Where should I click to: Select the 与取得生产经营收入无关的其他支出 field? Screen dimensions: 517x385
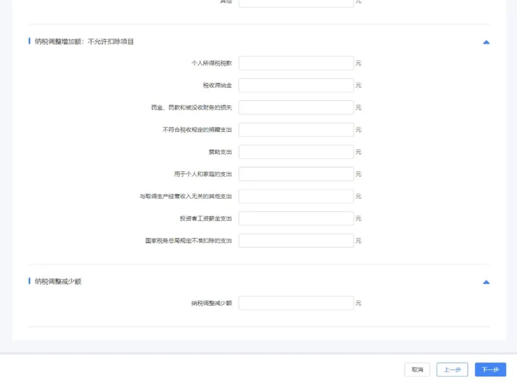pos(296,196)
